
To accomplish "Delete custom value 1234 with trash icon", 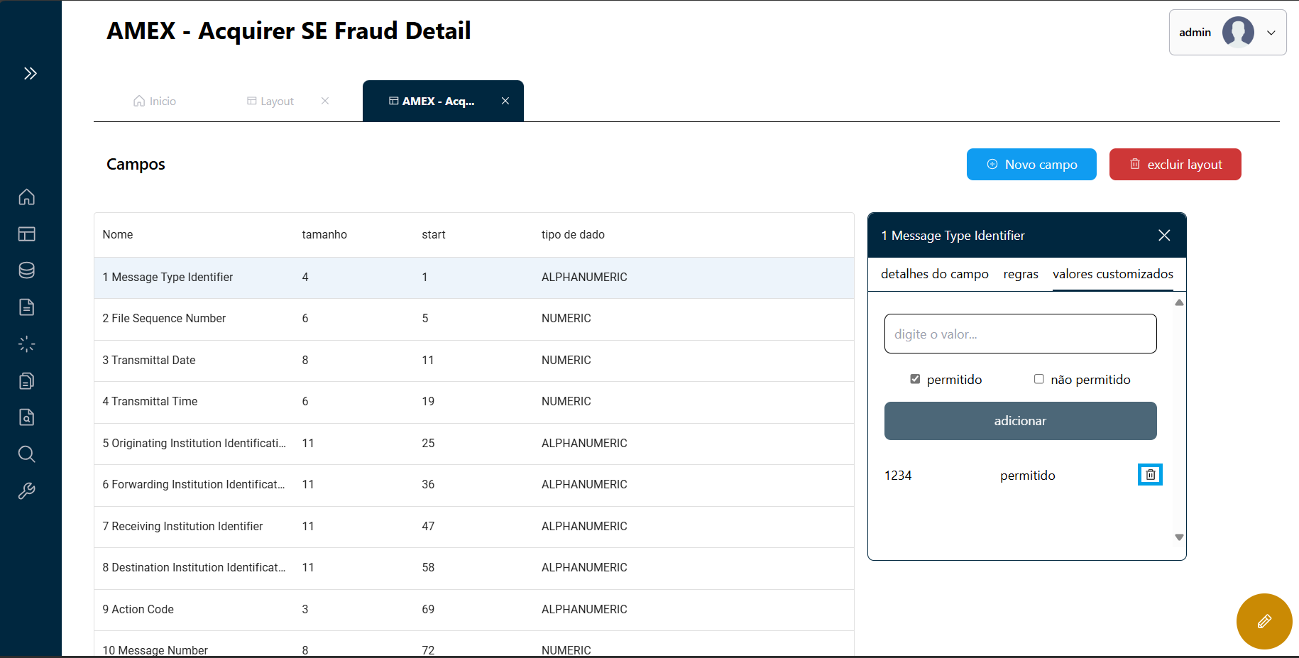I will [1150, 475].
